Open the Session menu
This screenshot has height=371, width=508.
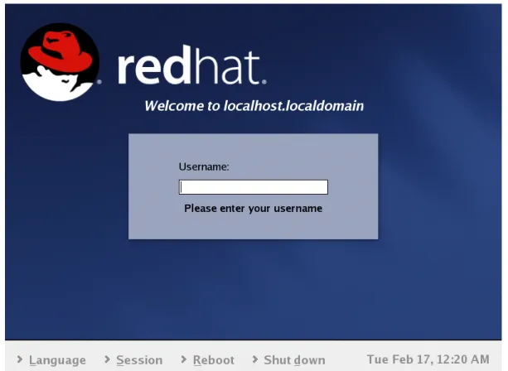[139, 360]
